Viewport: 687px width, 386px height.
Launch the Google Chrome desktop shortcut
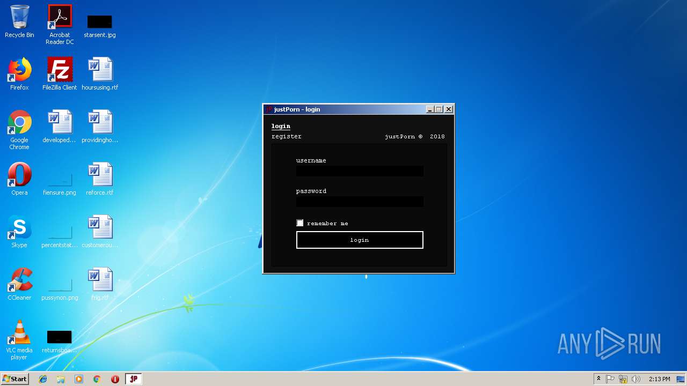point(19,130)
